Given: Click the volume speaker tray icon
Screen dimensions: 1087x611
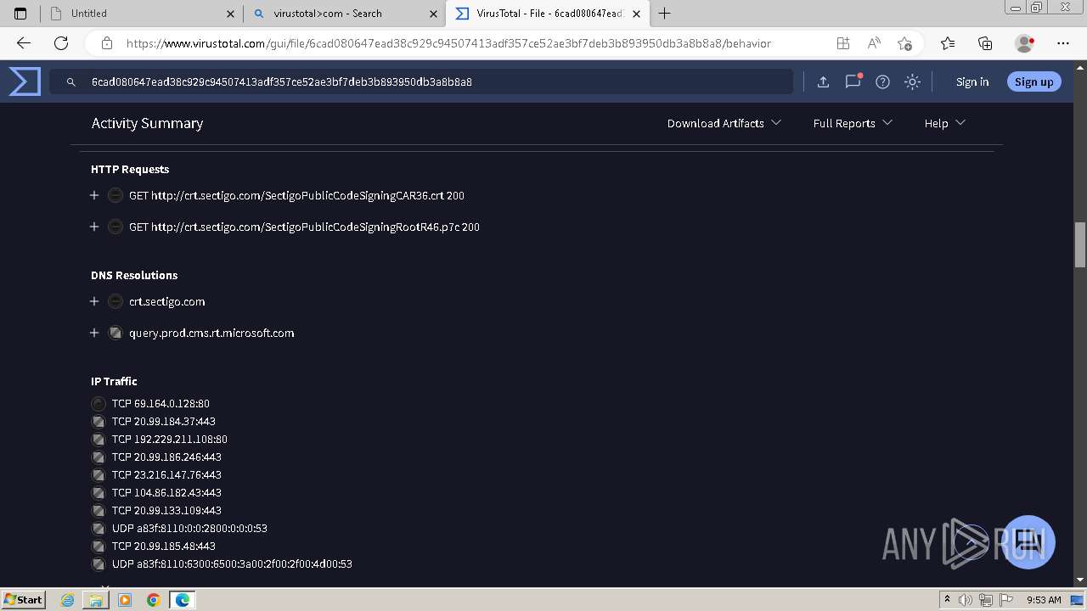Looking at the screenshot, I should click(x=966, y=600).
